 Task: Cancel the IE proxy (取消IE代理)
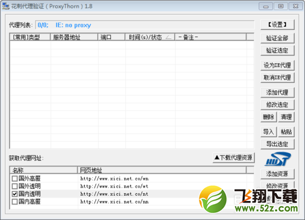(x=278, y=77)
